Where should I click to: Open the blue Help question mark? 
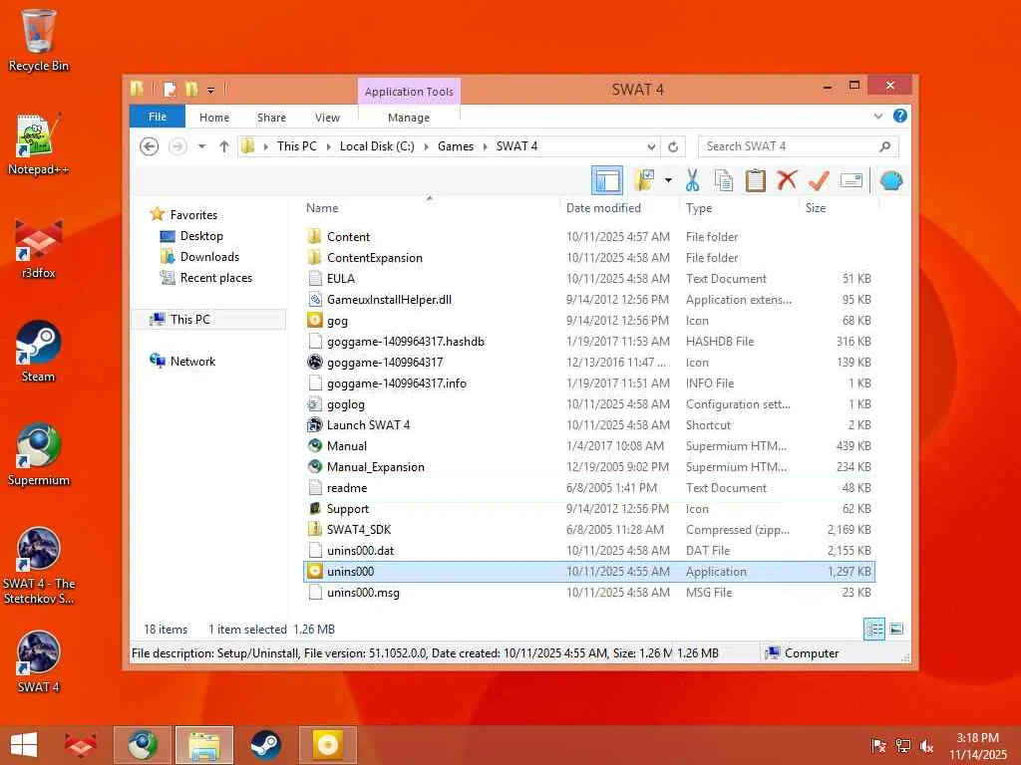[900, 116]
